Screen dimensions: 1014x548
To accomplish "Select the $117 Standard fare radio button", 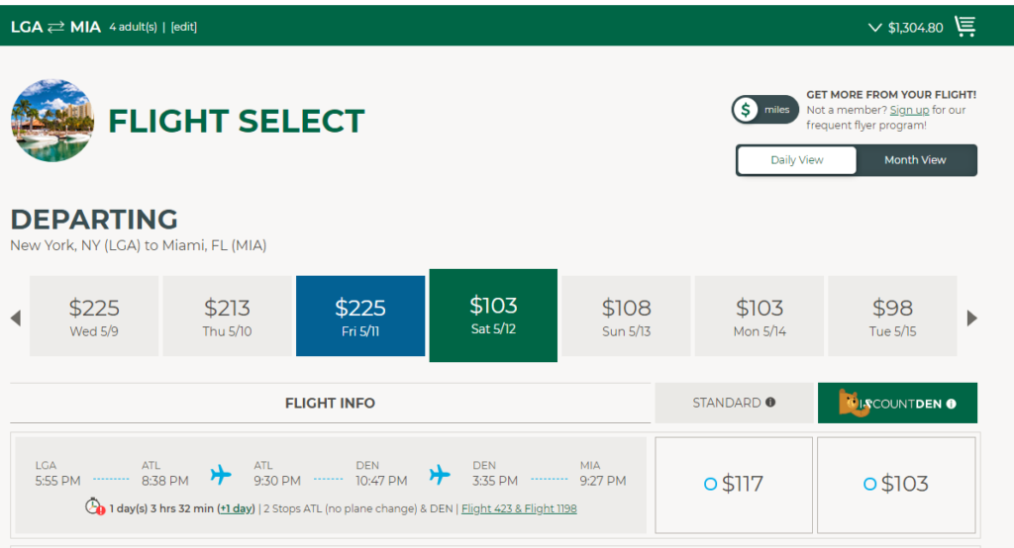I will coord(710,484).
